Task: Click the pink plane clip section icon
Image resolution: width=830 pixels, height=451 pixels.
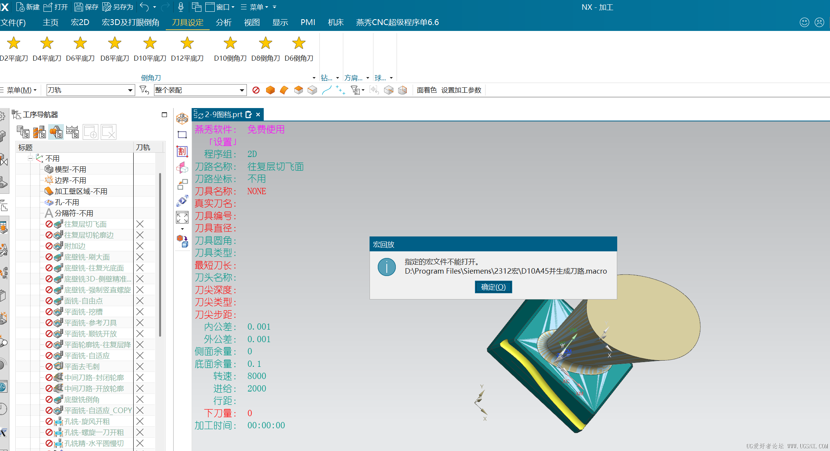Action: click(182, 168)
